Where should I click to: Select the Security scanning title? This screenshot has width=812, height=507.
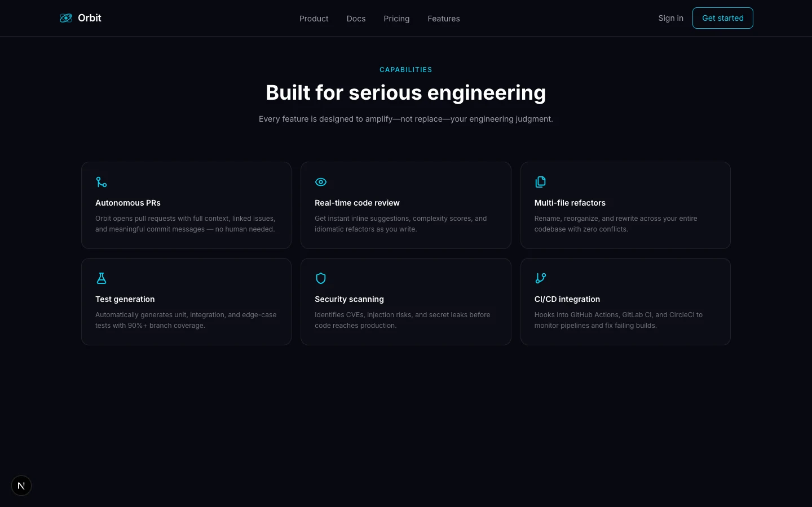tap(349, 299)
